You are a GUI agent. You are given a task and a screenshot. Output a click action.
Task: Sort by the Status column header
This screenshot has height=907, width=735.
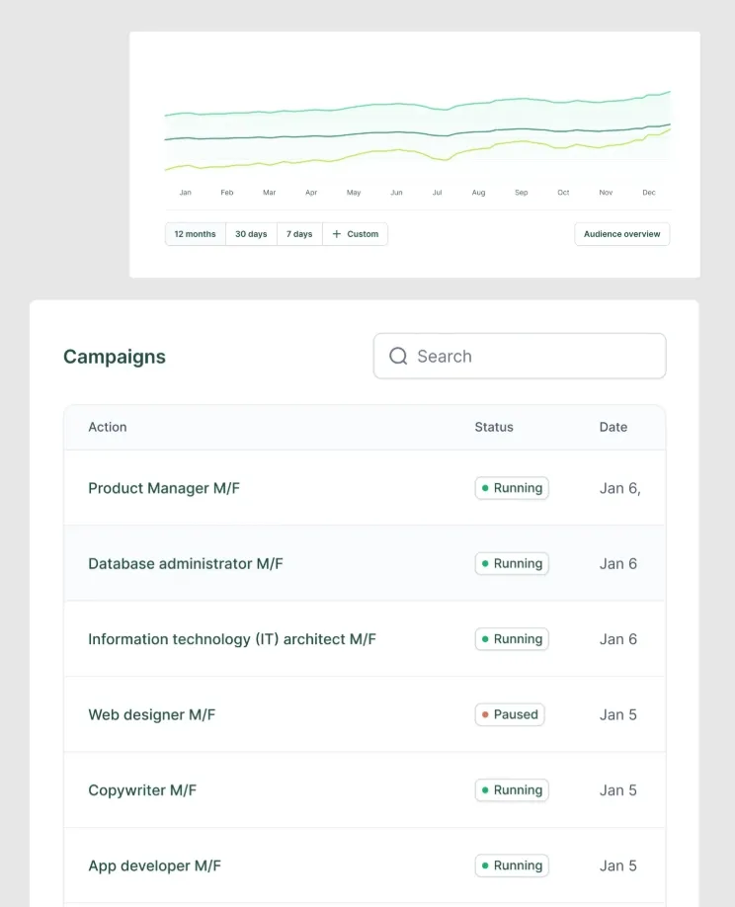(x=494, y=427)
